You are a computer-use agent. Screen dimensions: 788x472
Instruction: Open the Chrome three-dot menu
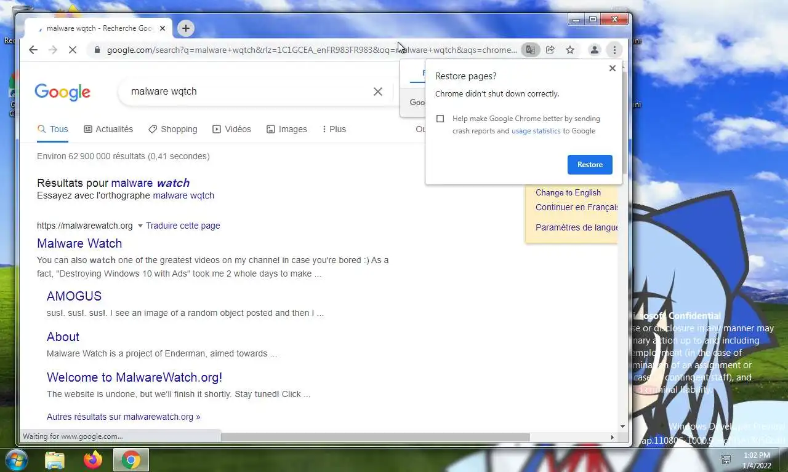pyautogui.click(x=614, y=50)
